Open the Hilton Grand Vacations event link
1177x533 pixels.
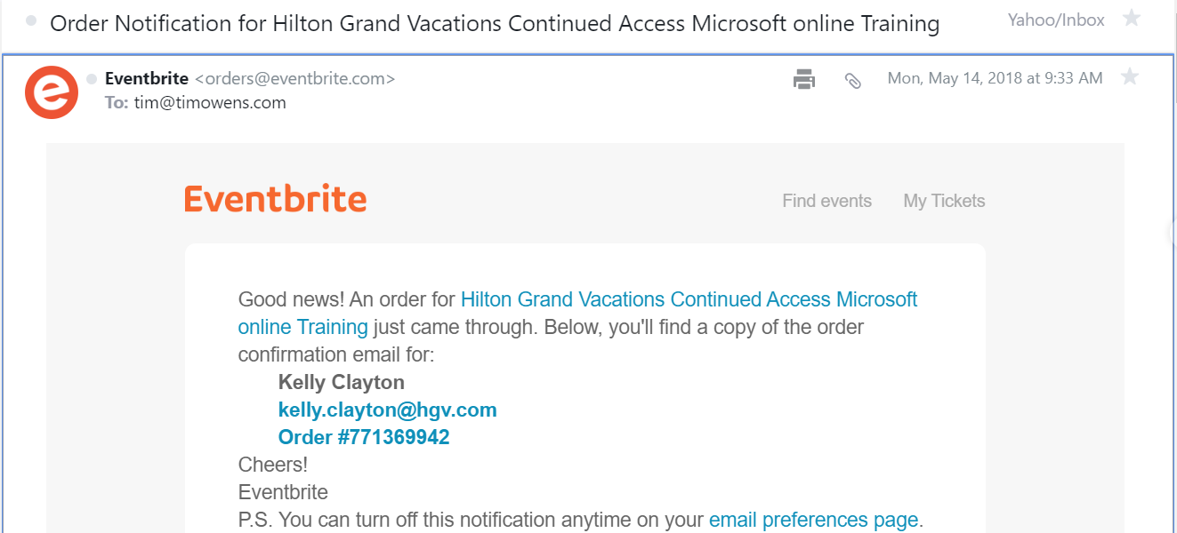point(577,314)
